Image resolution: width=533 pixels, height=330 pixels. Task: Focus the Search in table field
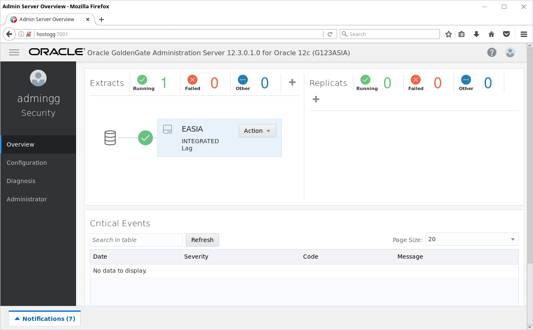(x=136, y=240)
